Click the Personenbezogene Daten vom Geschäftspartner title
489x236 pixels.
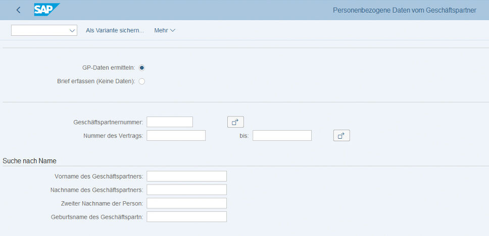pos(404,10)
